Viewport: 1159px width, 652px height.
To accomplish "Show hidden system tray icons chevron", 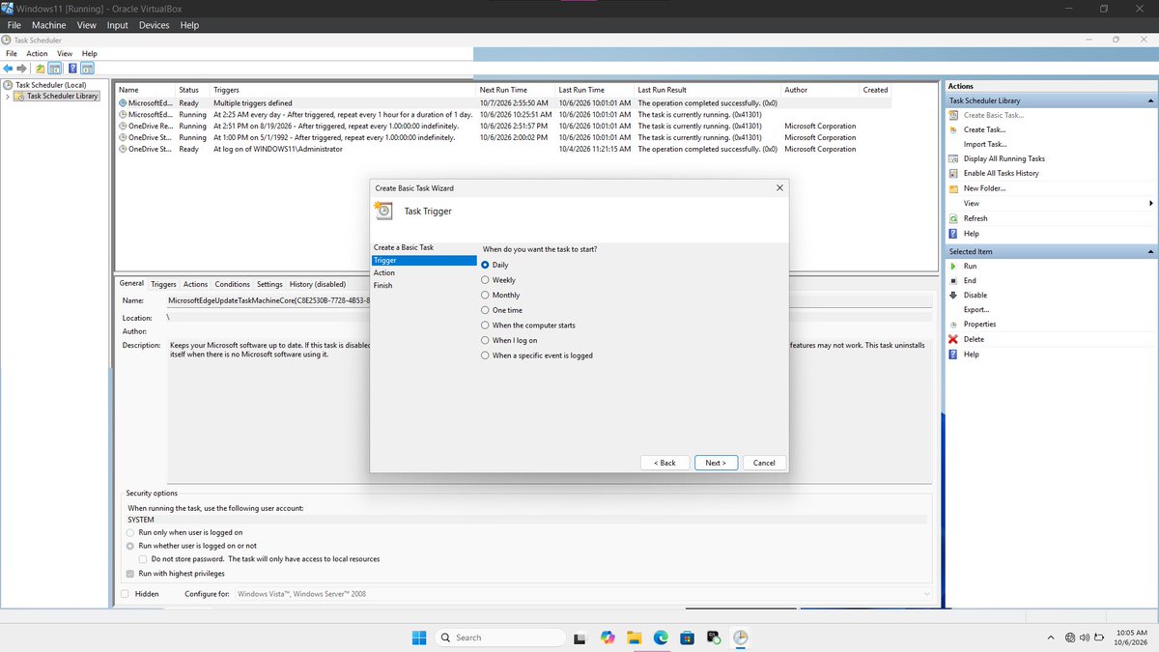I will point(1051,638).
